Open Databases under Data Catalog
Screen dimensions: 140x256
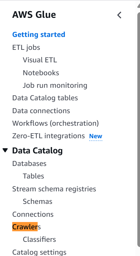tap(29, 163)
